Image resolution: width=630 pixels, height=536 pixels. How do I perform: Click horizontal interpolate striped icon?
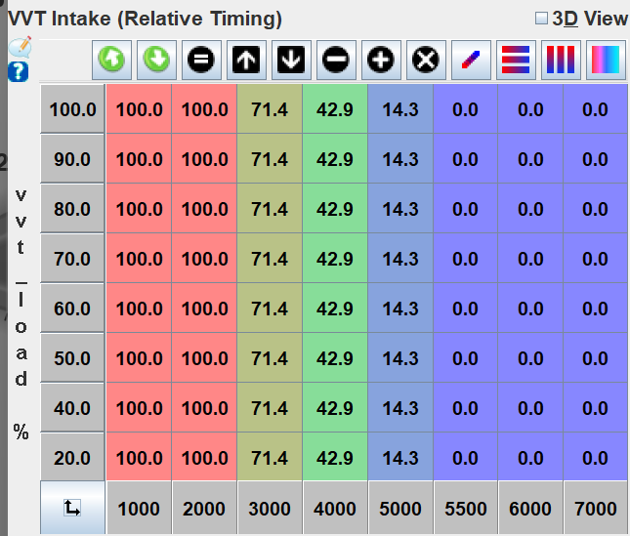[515, 60]
